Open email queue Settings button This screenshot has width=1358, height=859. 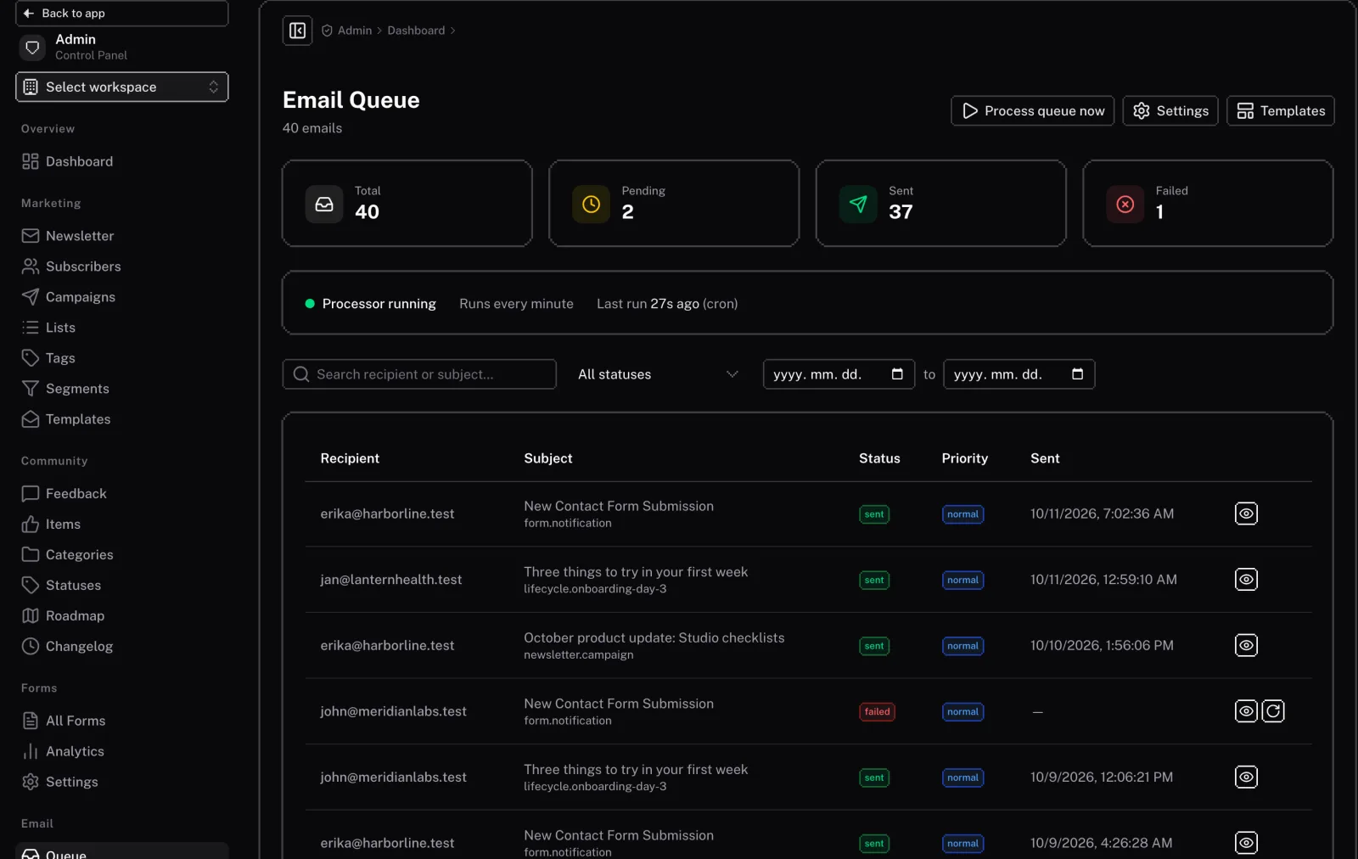(1170, 111)
